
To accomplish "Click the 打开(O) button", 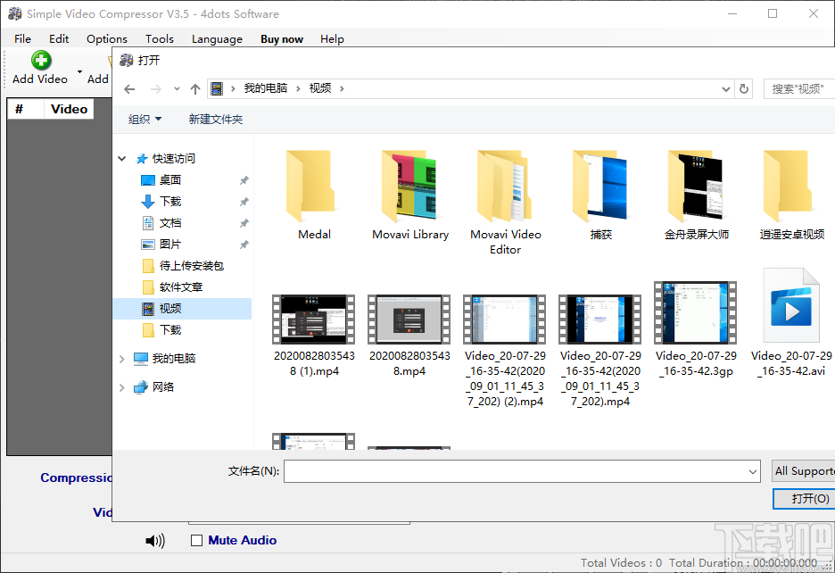I will point(803,499).
